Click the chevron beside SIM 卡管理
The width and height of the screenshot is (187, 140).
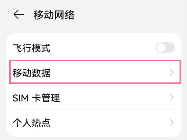tap(171, 98)
